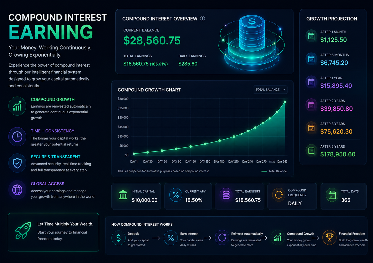The image size is (373, 263).
Task: Click the Financial Freedom trophy icon
Action: tap(329, 238)
